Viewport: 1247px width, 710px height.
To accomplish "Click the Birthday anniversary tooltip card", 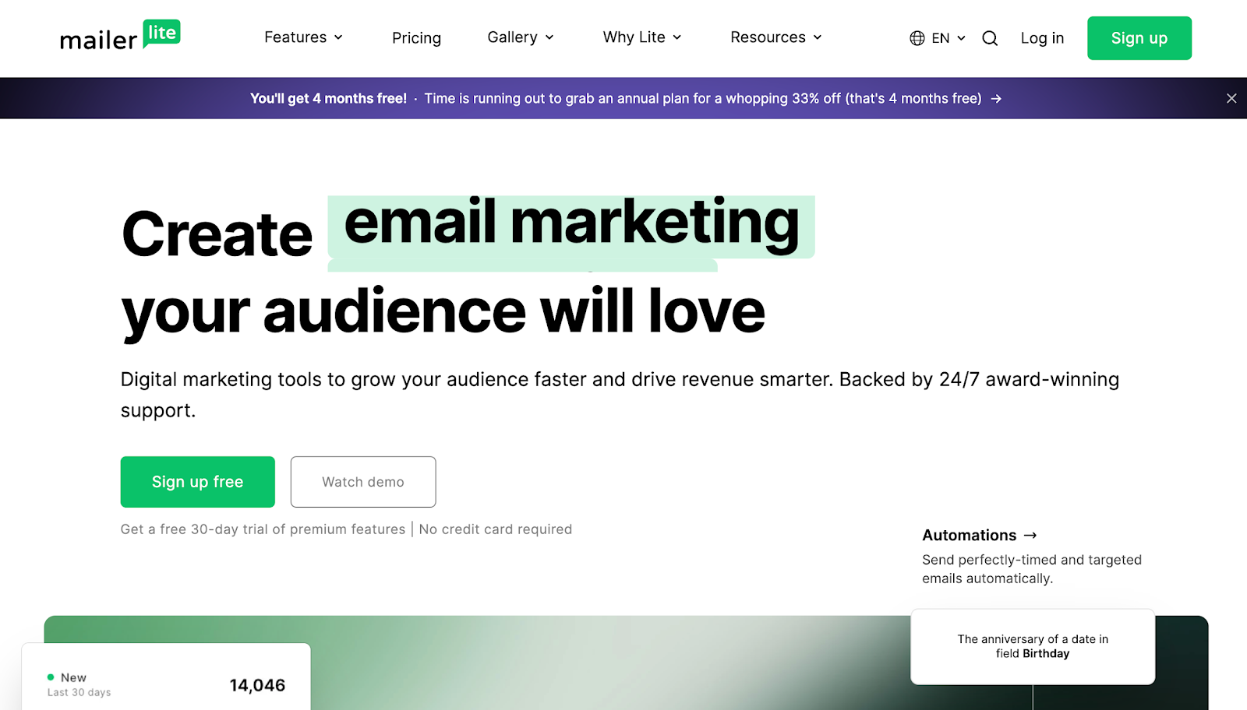I will click(x=1032, y=646).
